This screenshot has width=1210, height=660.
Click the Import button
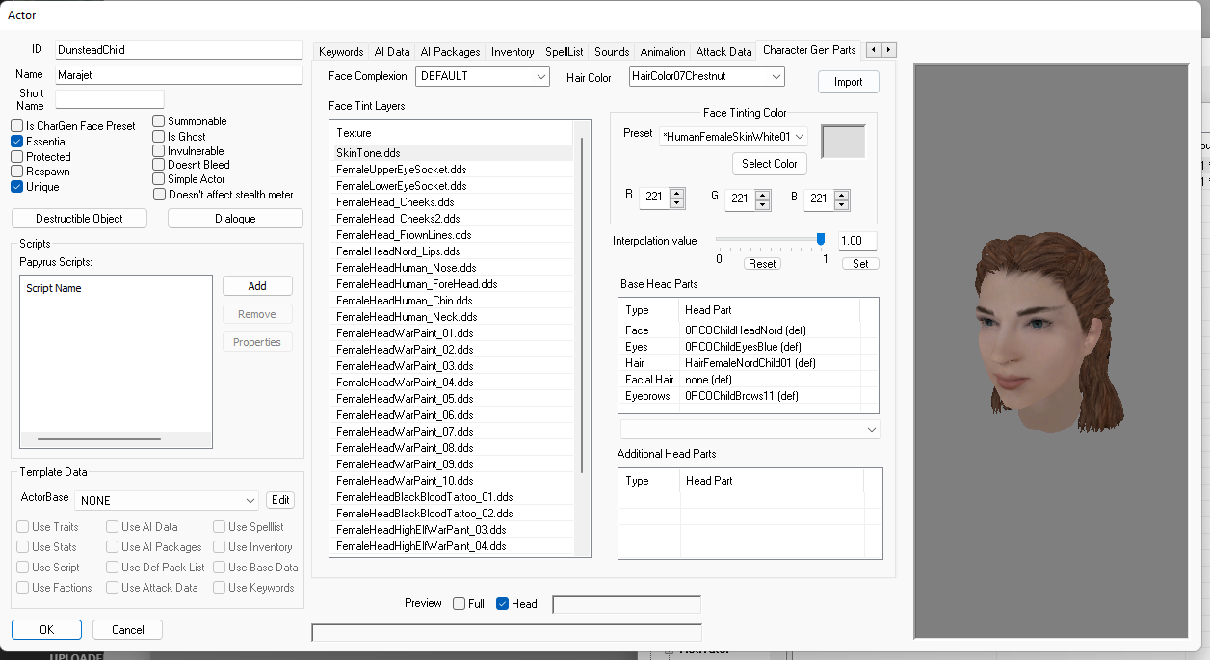tap(849, 82)
